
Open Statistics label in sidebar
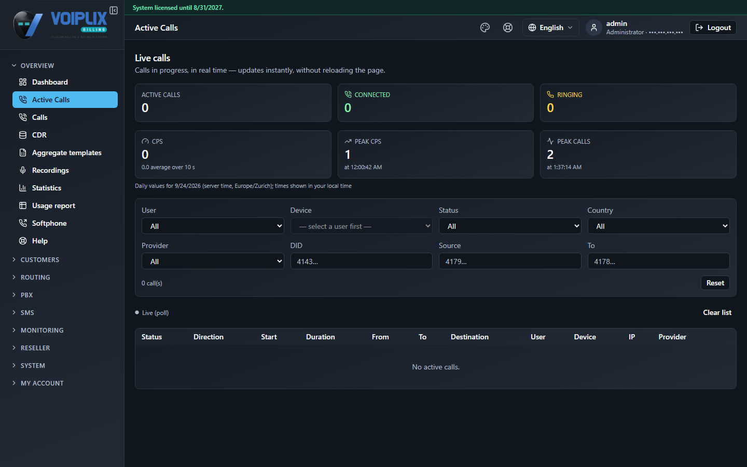[47, 188]
